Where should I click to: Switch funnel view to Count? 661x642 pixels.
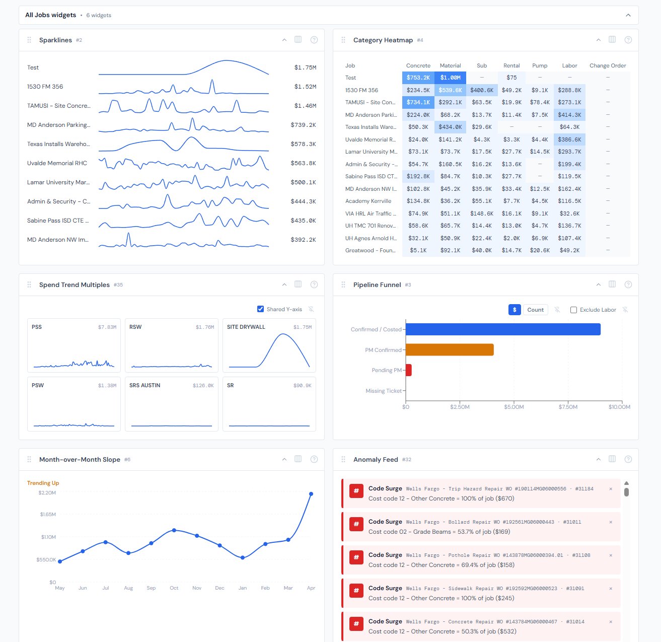click(x=535, y=309)
